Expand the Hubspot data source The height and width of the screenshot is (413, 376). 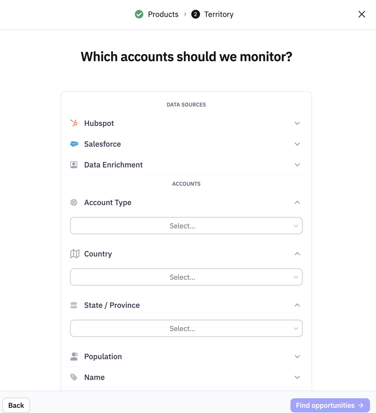[186, 123]
